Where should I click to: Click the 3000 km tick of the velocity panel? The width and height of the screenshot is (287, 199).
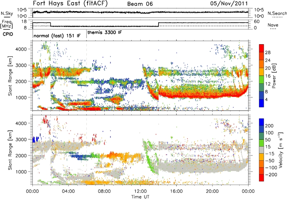[x=21, y=139]
